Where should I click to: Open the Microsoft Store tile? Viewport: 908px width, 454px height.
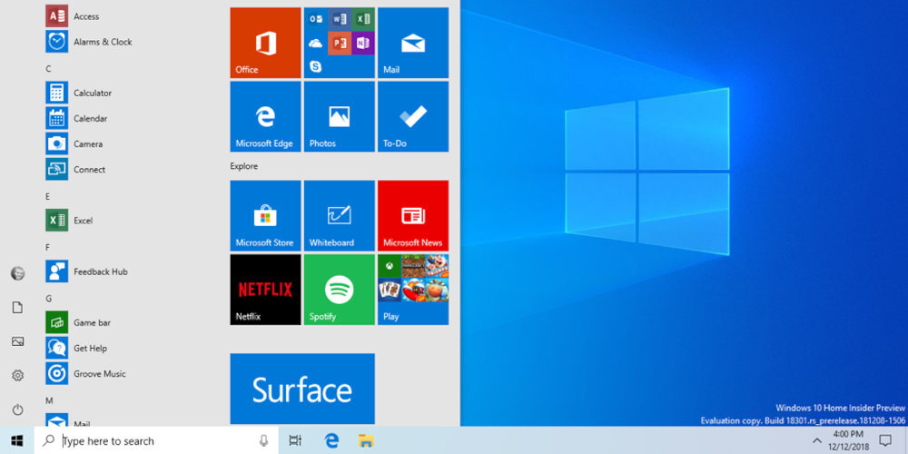click(x=265, y=215)
